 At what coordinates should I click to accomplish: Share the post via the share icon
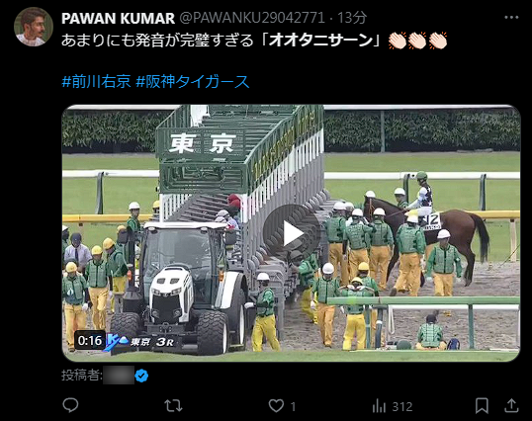[x=511, y=405]
